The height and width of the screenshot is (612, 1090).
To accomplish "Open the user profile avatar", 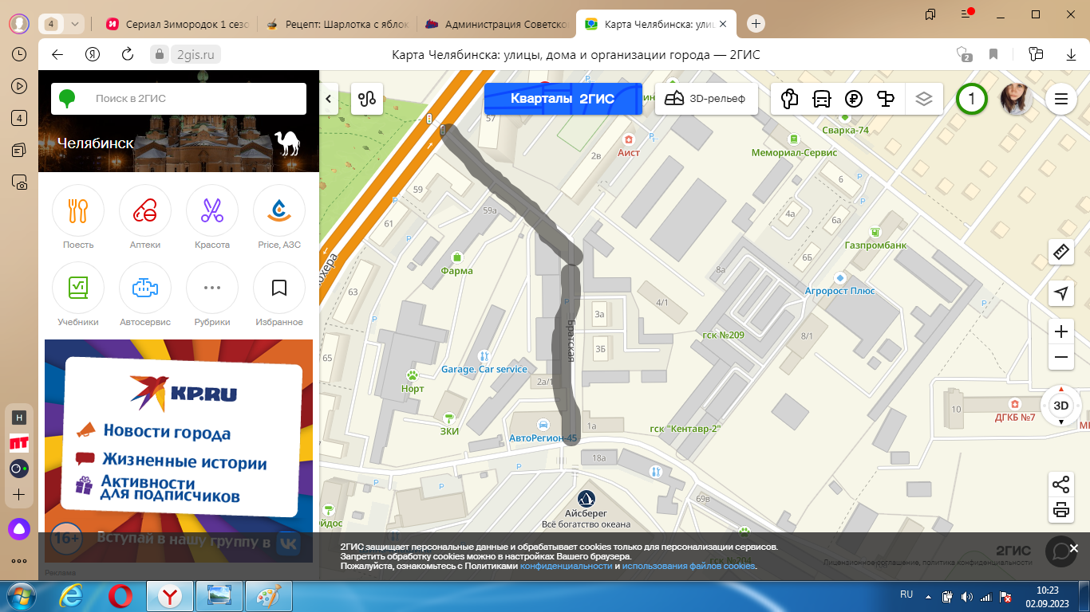I will pos(1017,99).
